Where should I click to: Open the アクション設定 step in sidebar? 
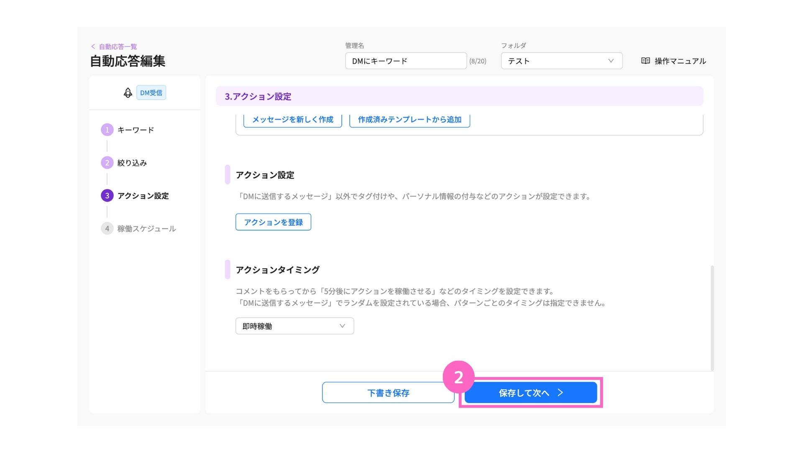tap(143, 195)
